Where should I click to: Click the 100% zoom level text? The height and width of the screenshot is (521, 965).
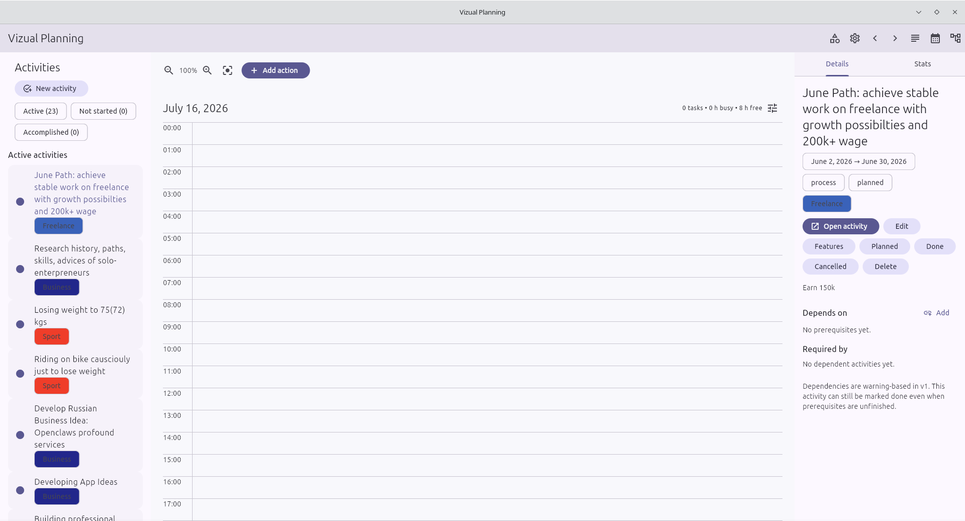point(188,70)
